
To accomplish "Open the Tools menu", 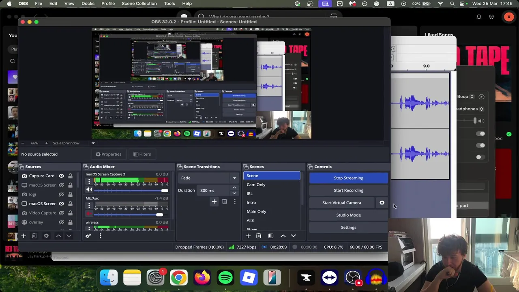I will 169,4.
